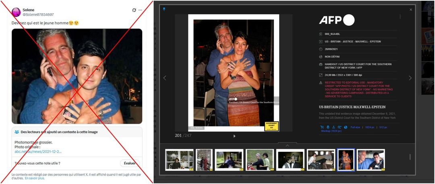Click the print icon below the caption
This screenshot has width=435, height=184.
click(x=328, y=127)
